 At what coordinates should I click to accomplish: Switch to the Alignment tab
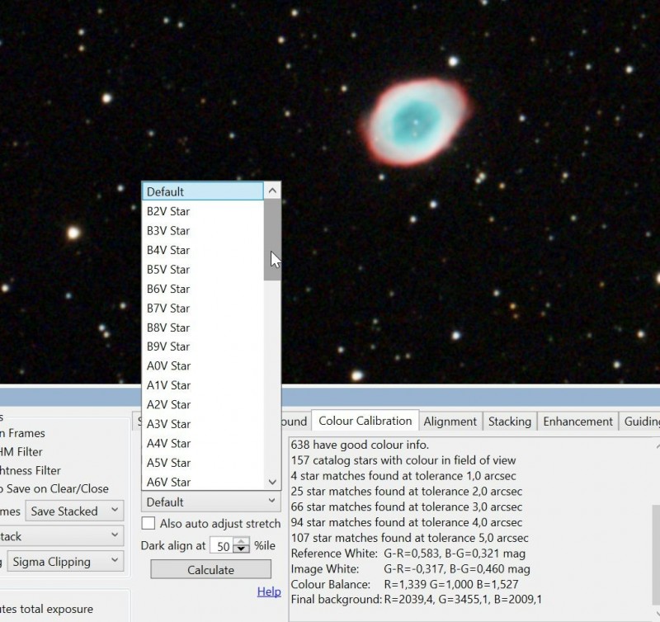(x=450, y=422)
